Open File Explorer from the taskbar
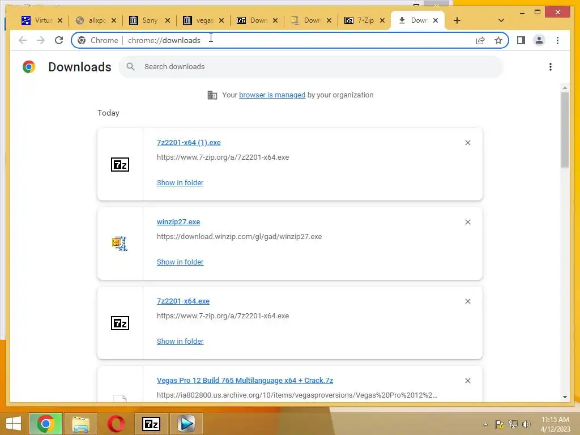This screenshot has height=435, width=580. pos(80,424)
